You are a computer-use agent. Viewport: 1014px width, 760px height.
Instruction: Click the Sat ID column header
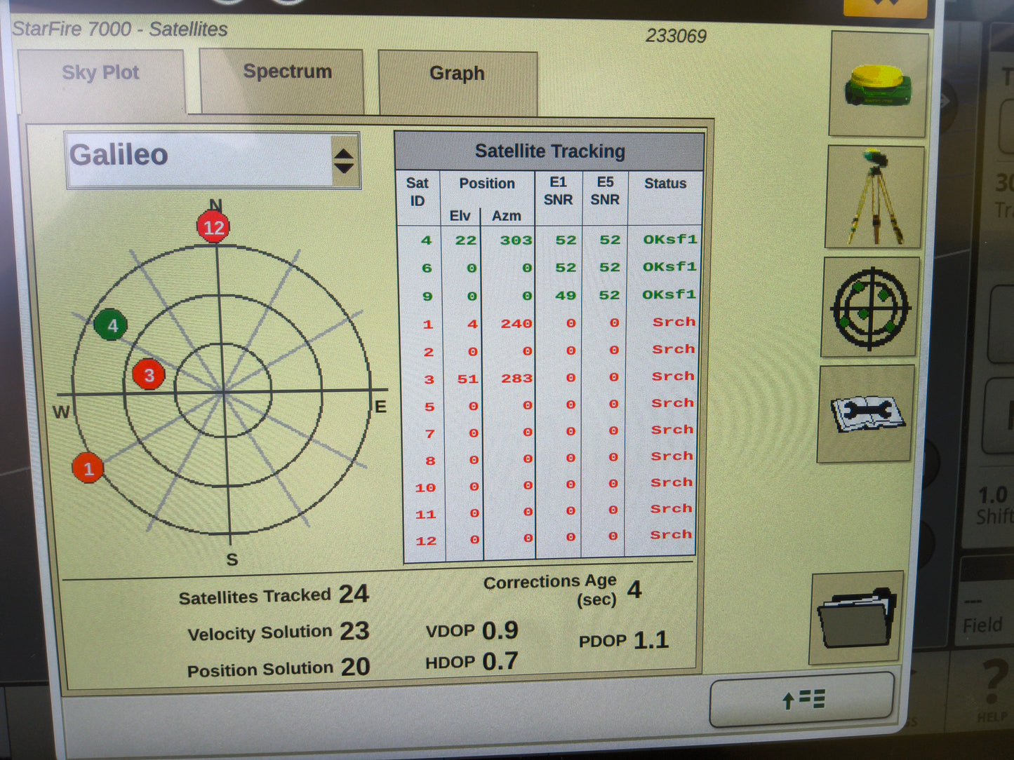pyautogui.click(x=418, y=192)
